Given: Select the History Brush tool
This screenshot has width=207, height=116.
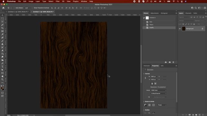Looking at the screenshot, I should tap(2, 47).
